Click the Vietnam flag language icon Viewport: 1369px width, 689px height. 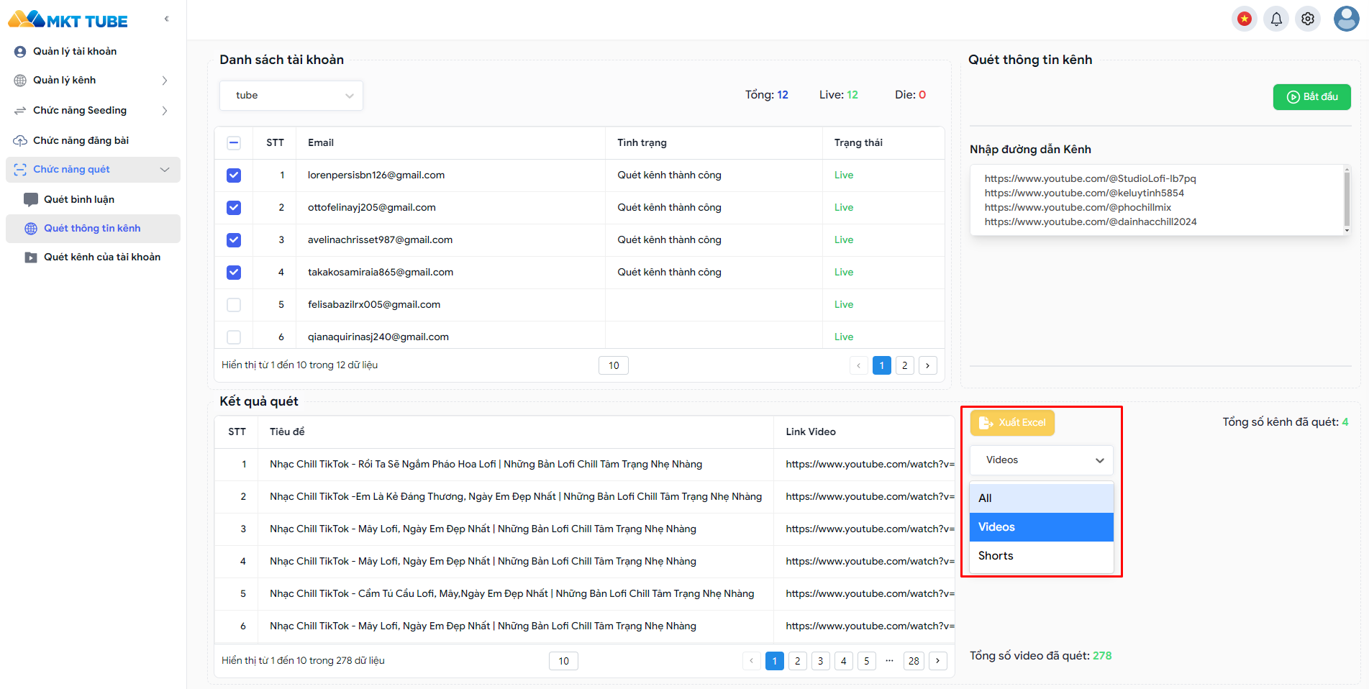(1244, 19)
